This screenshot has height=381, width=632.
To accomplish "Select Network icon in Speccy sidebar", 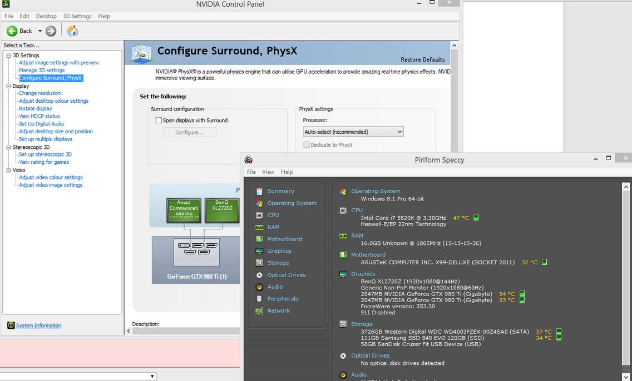I will [x=260, y=310].
